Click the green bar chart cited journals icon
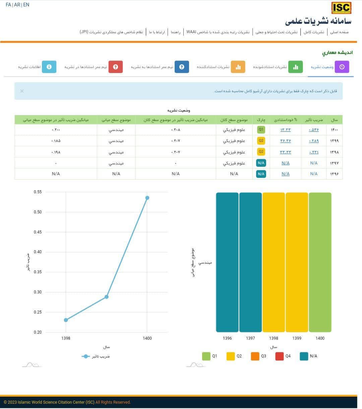The height and width of the screenshot is (409, 362). [295, 67]
